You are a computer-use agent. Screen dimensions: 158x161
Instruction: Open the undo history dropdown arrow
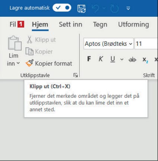point(104,8)
